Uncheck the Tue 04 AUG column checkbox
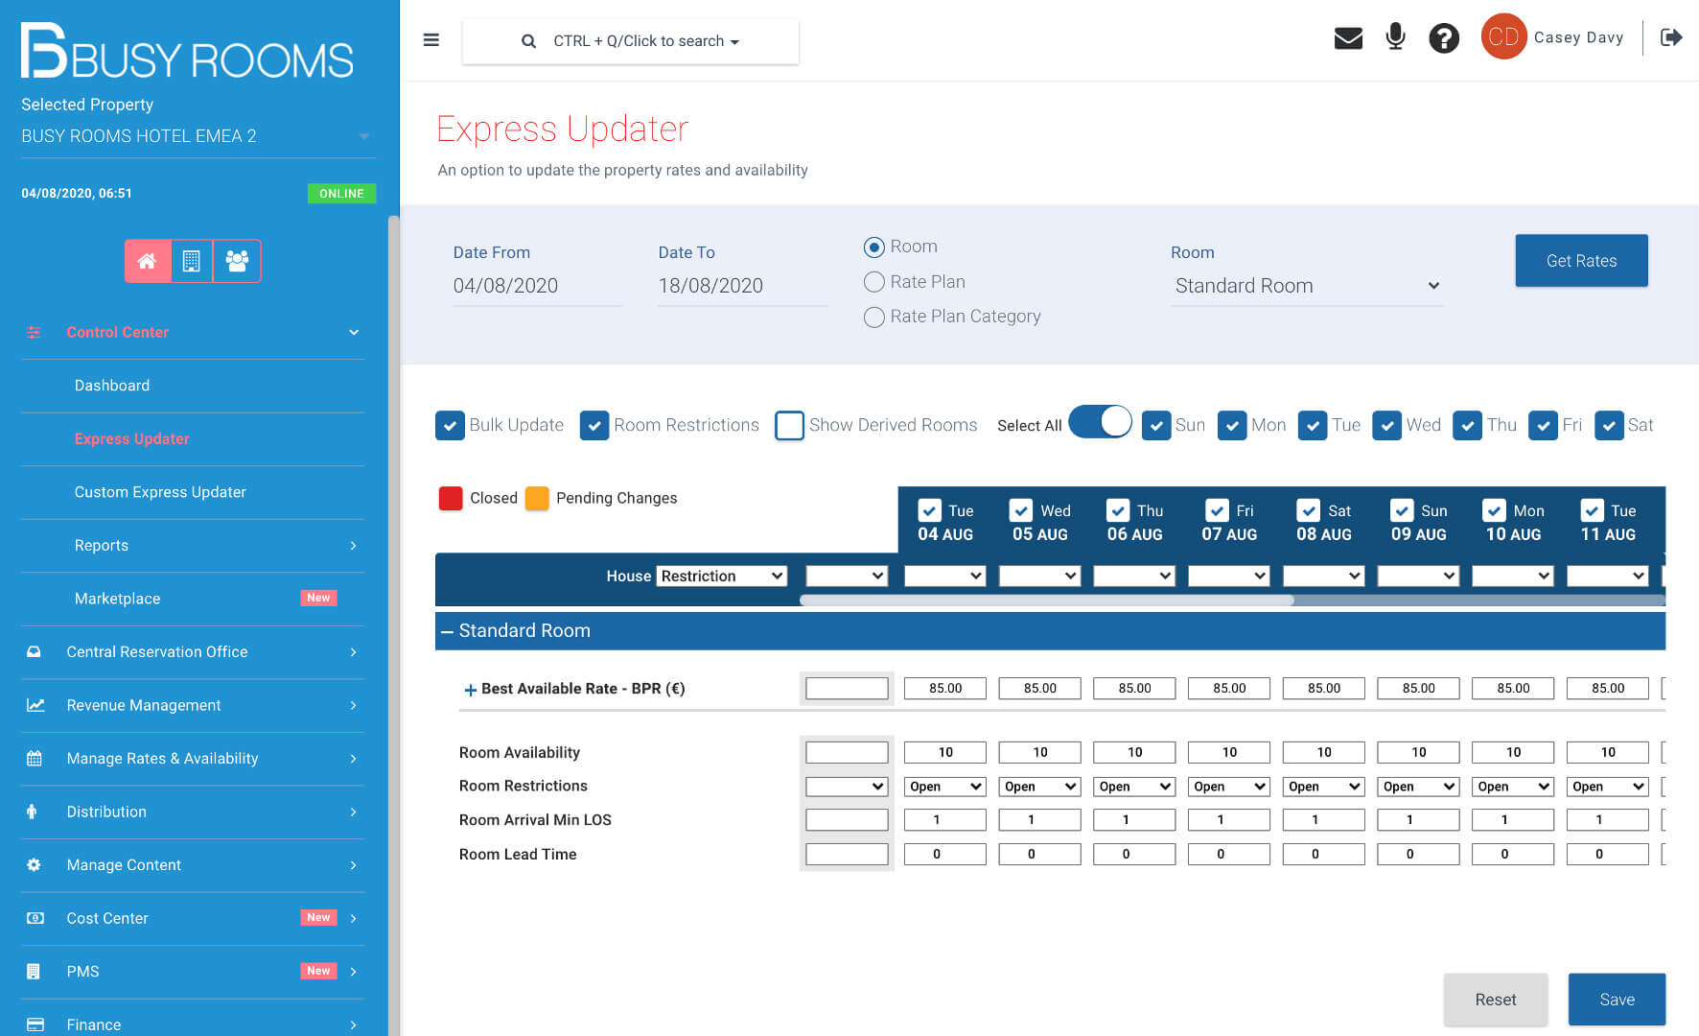This screenshot has width=1699, height=1036. 929,510
